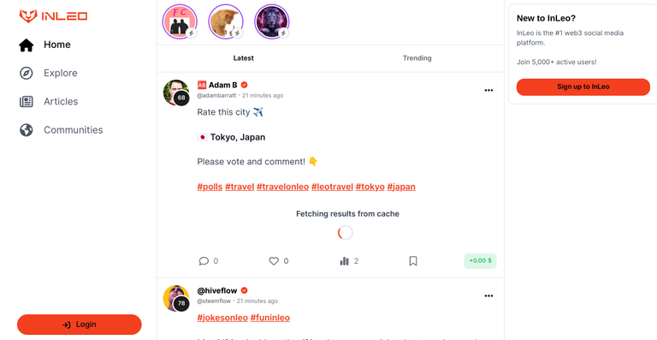
Task: Open three-dot menu on hiveflow's post
Action: click(x=488, y=295)
